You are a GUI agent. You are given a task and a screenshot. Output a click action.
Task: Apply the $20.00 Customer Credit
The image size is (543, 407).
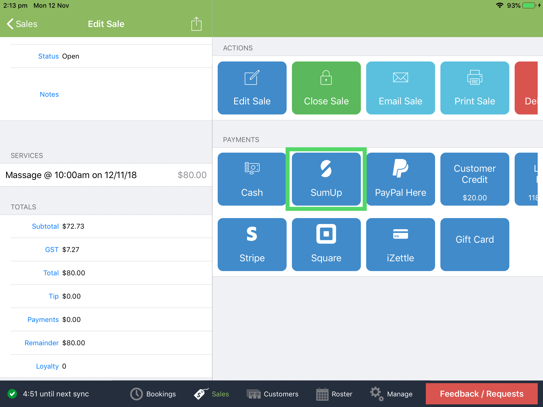tap(474, 179)
